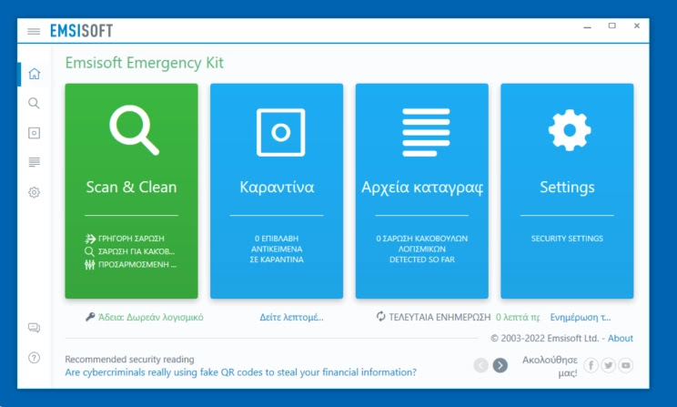This screenshot has height=407, width=677.
Task: Click 0 ΕΠΙΒΛΑΒΗ ΑΝΤΙΚΕΙΜΕΝΑ ΣΕ ΚΑΡΑΝΤΙΝΑ text
Action: 277,249
